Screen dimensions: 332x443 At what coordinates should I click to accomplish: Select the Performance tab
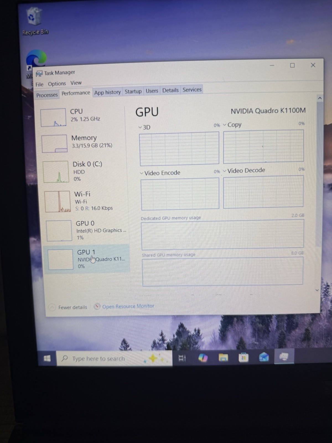[76, 93]
